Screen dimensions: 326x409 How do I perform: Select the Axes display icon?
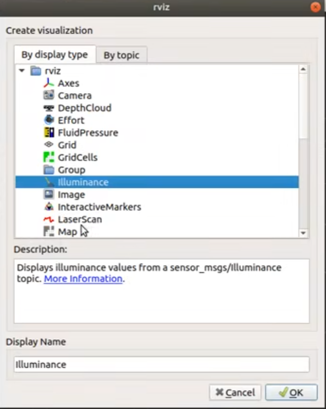[x=49, y=83]
